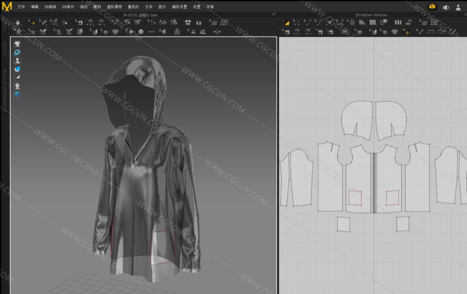This screenshot has width=467, height=294.
Task: Toggle avatar display icon in 3D viewport sidebar
Action: (x=17, y=61)
